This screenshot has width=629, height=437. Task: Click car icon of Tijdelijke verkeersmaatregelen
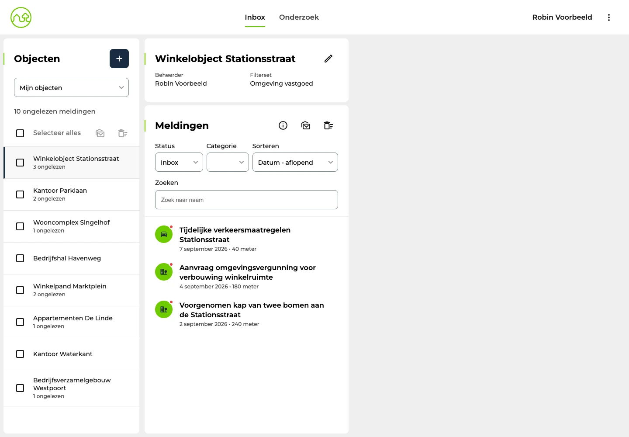(x=164, y=234)
